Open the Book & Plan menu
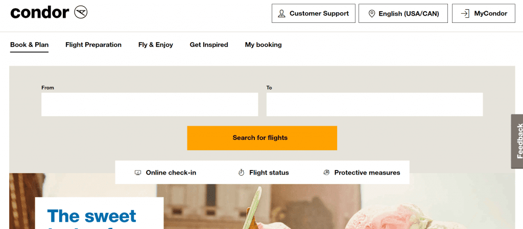523x229 pixels. [x=29, y=45]
